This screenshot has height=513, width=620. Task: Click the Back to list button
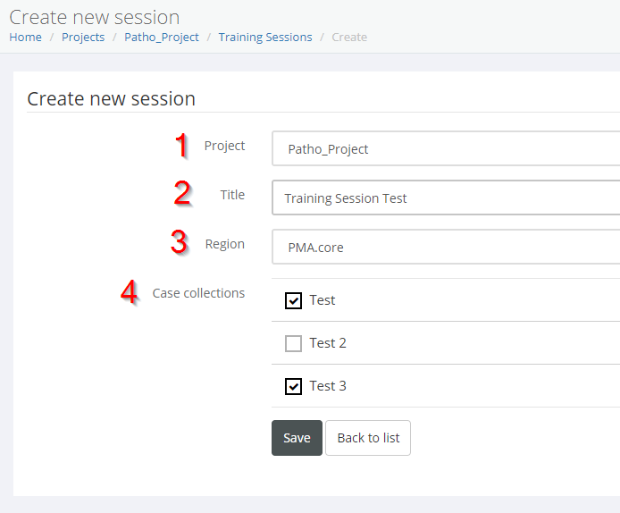[368, 438]
